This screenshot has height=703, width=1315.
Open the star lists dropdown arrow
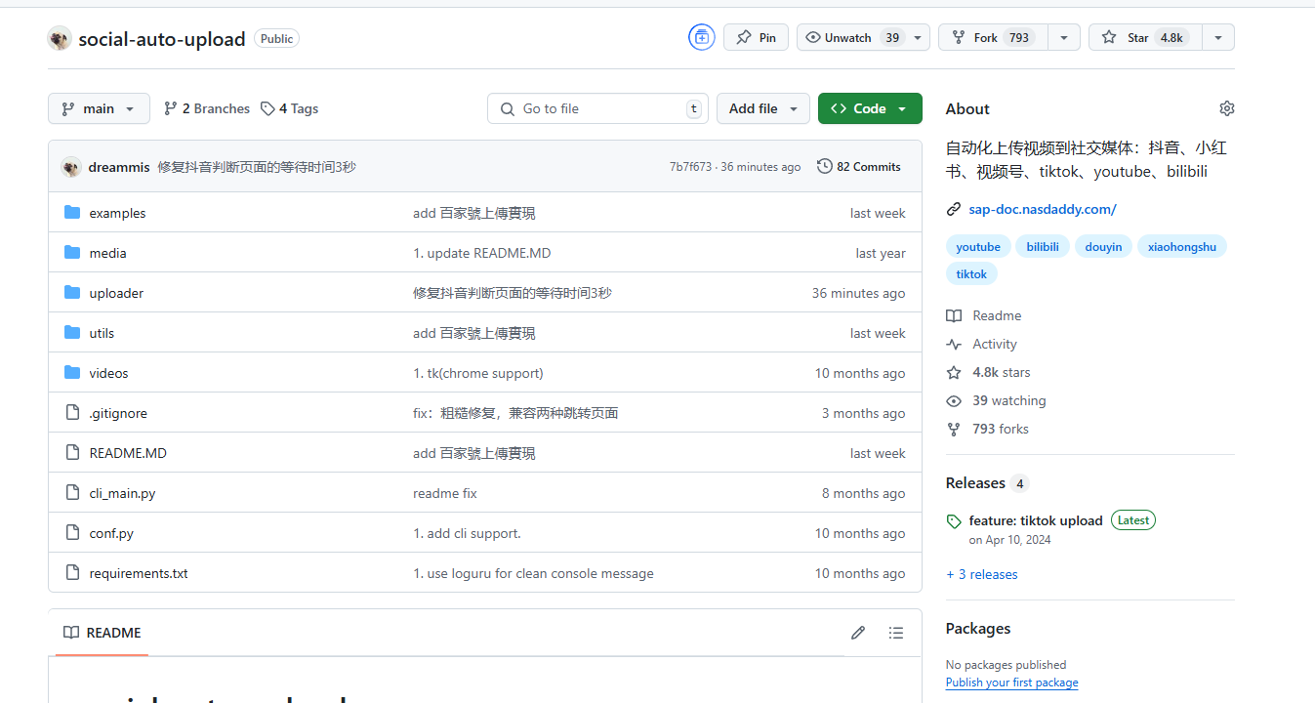click(1217, 38)
